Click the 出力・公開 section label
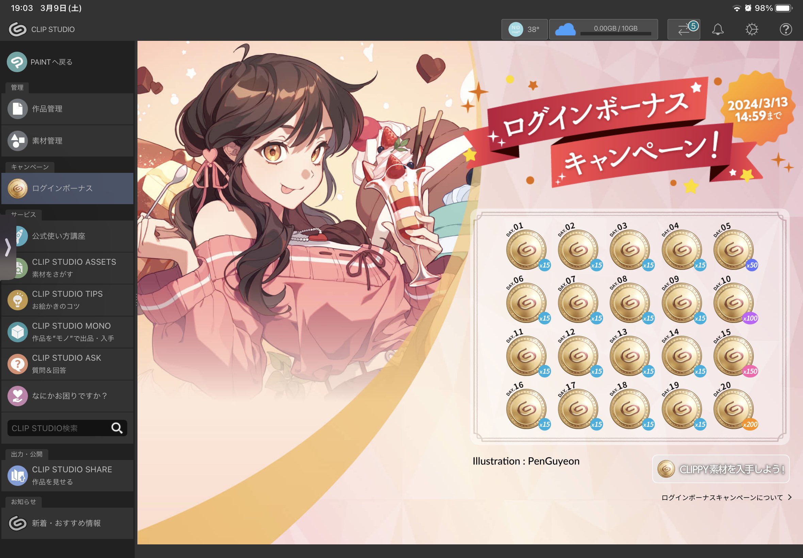Screen dimensions: 803x558 click(27, 454)
